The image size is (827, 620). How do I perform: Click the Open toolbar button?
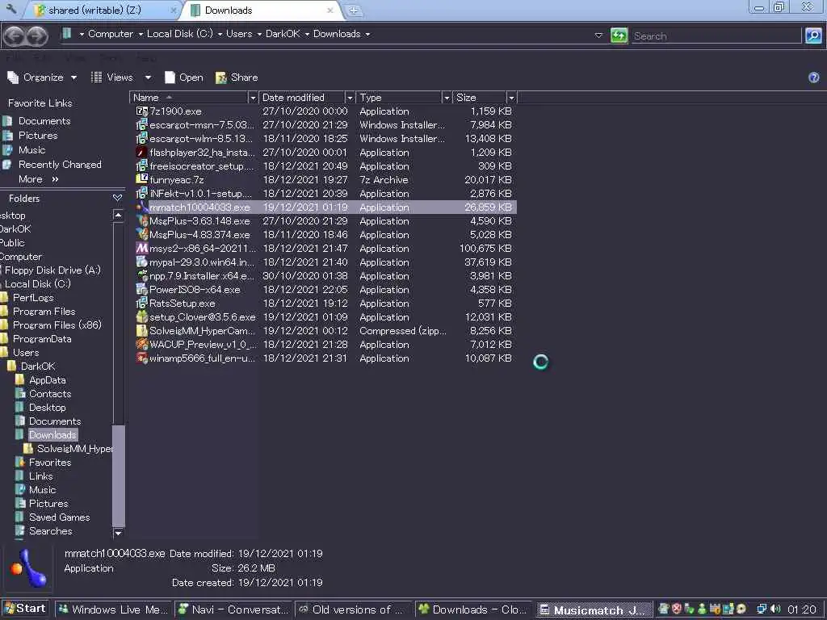click(x=183, y=77)
